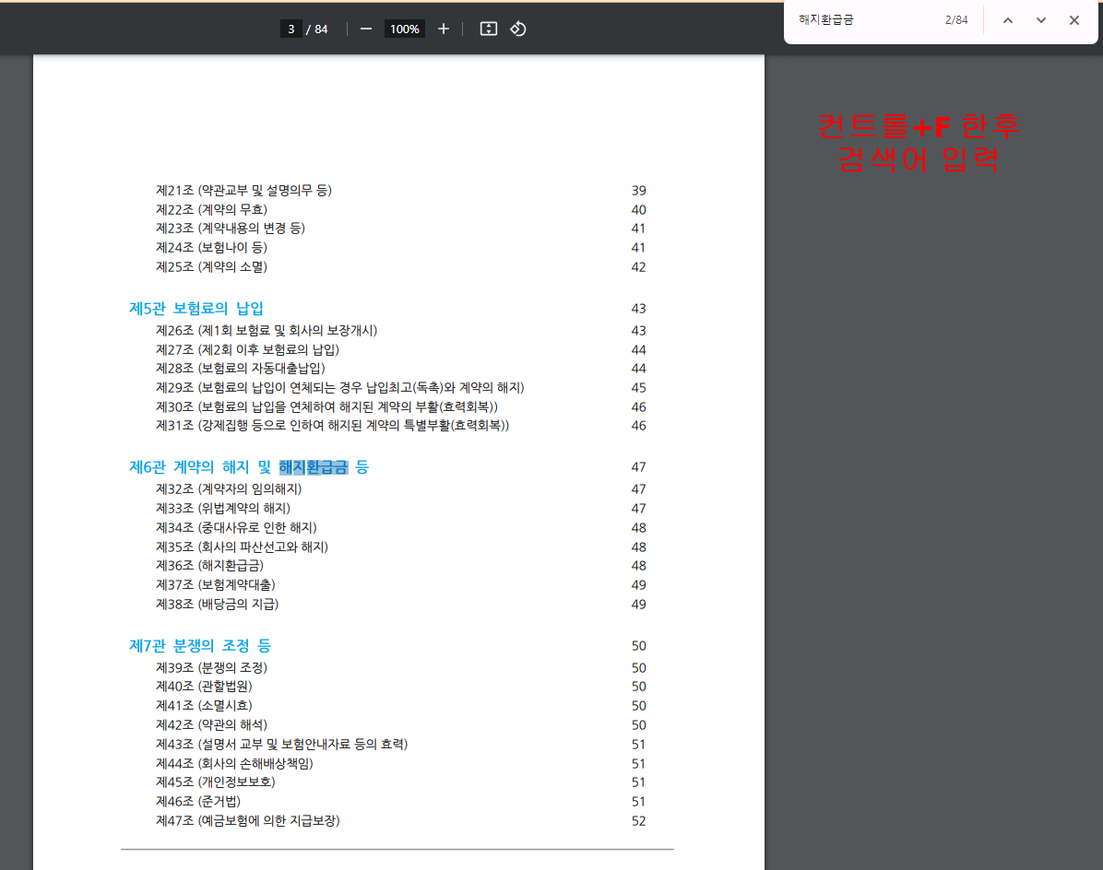Open 제42조 (약관의 해석) entry

pos(211,724)
